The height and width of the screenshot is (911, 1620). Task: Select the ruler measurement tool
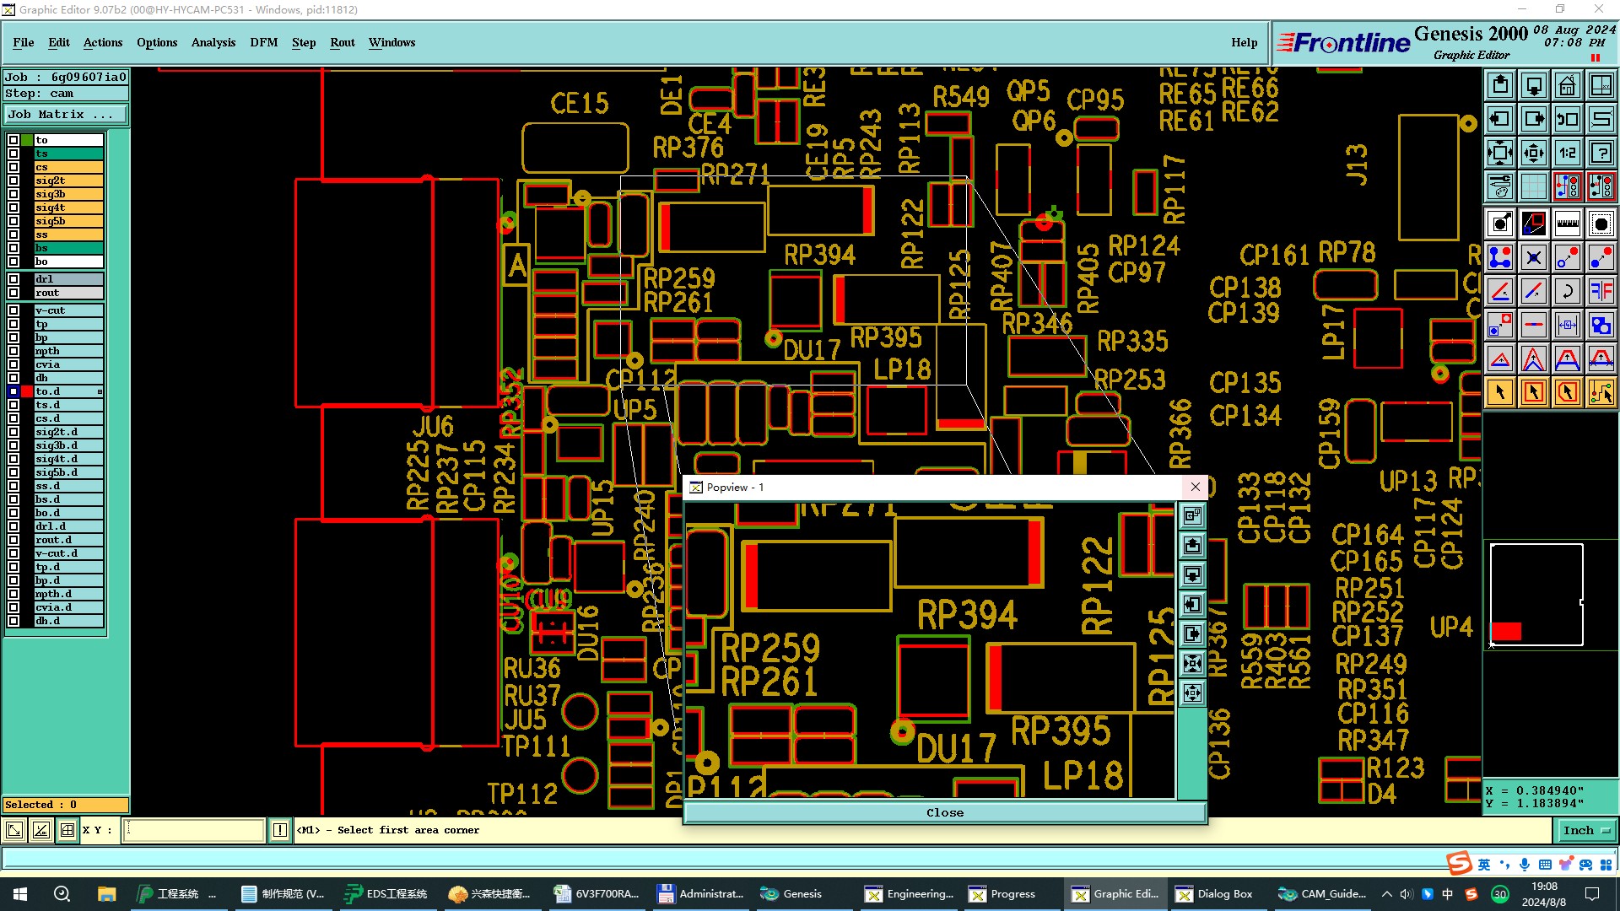[1567, 224]
